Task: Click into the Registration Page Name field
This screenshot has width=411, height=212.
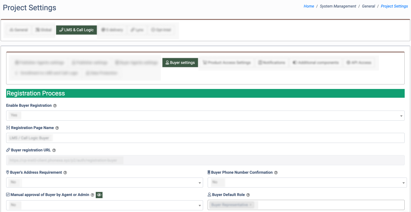Action: coord(205,138)
